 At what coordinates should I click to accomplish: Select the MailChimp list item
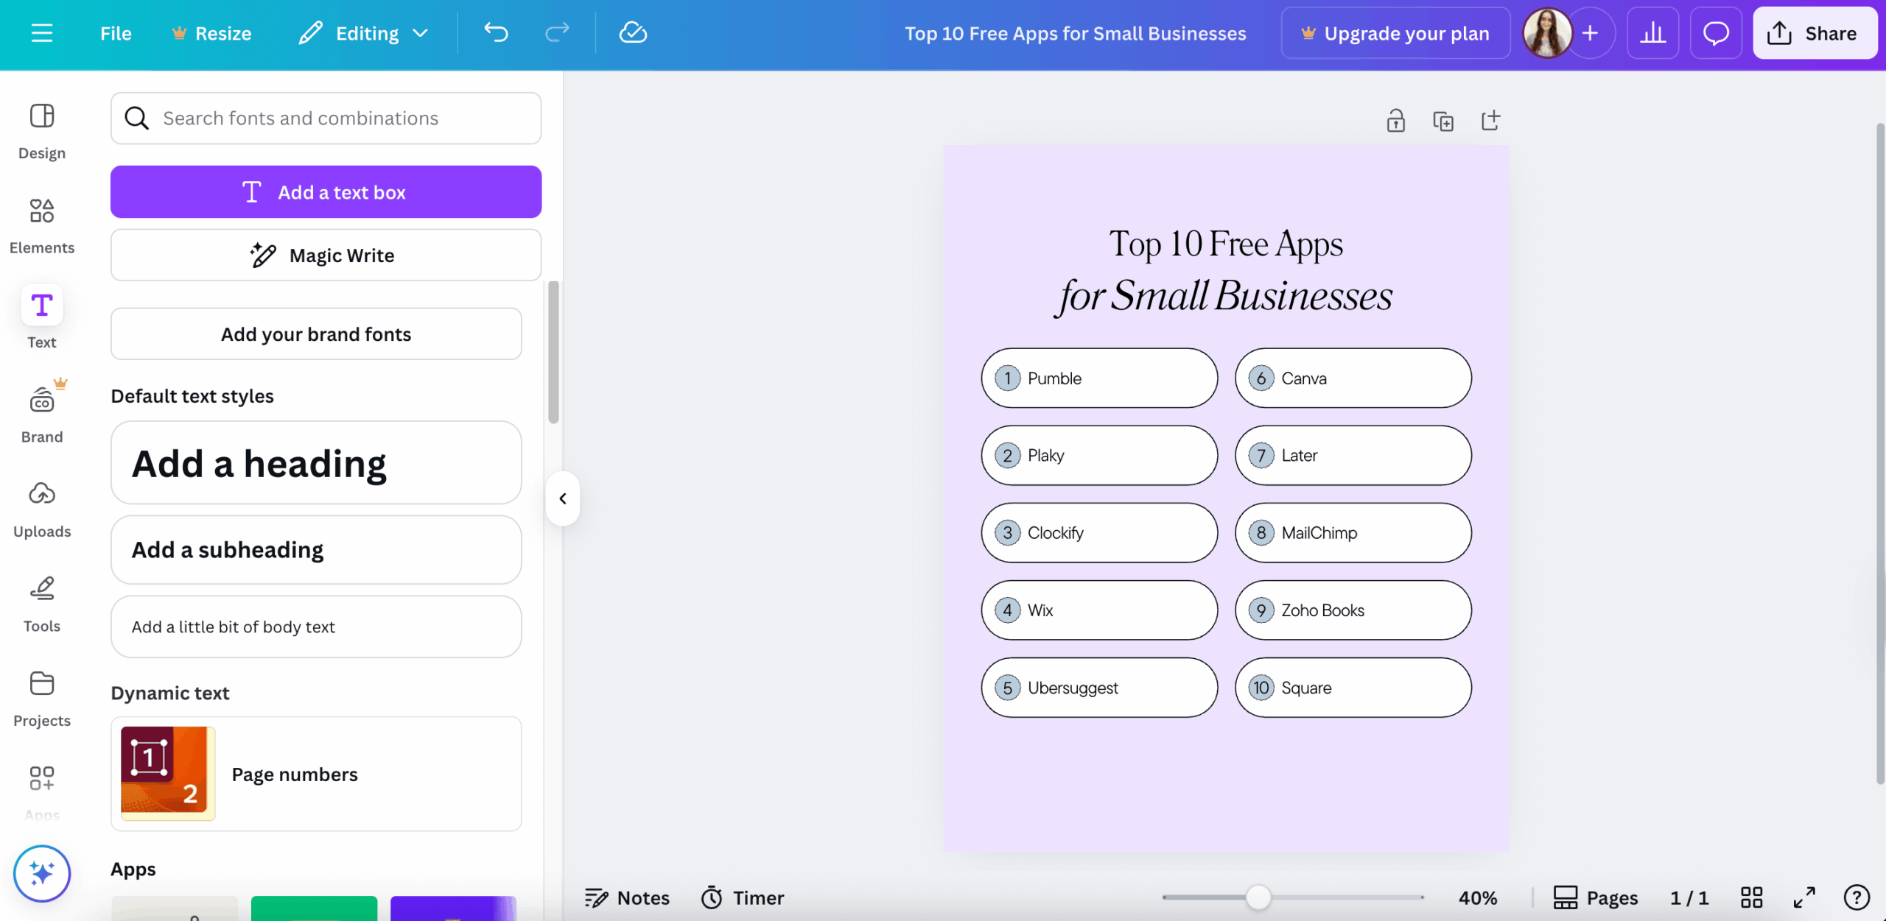(1353, 533)
